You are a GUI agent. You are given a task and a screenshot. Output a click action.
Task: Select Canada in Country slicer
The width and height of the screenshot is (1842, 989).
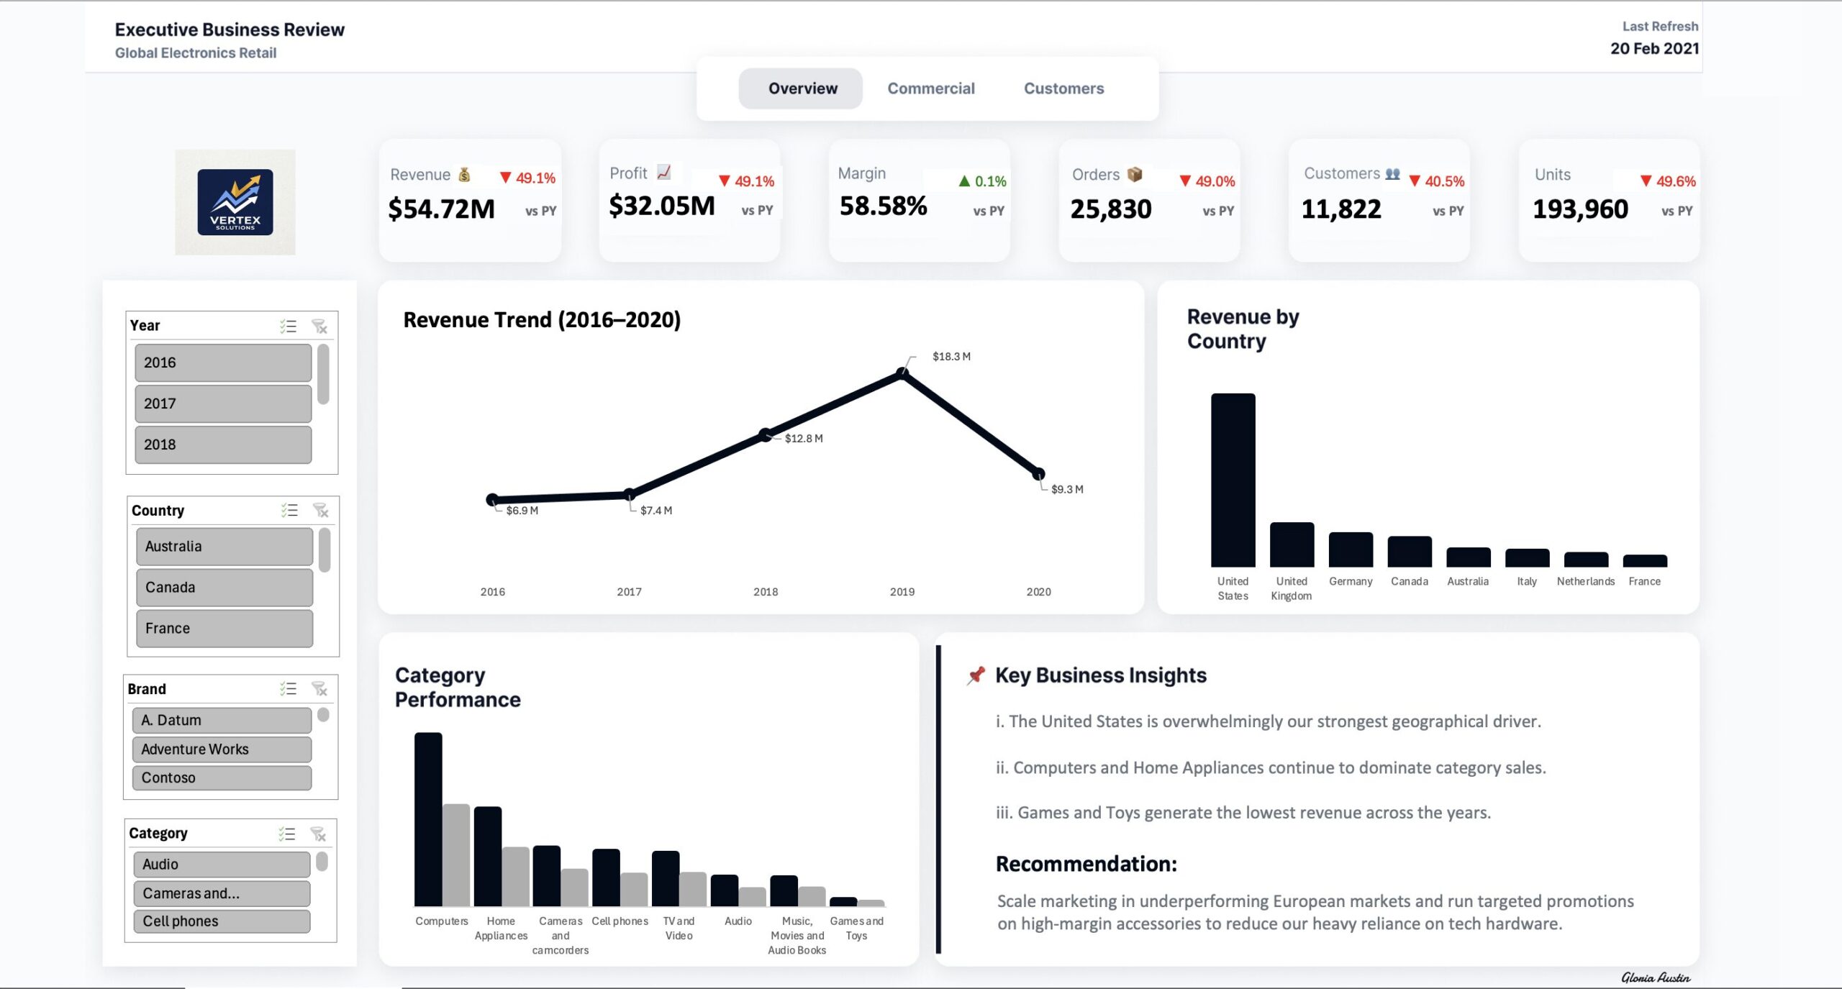224,588
